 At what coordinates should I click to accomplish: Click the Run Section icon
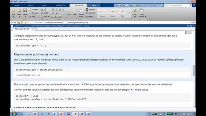[142, 11]
